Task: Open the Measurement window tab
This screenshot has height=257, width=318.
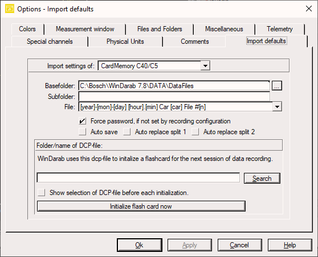Action: (85, 29)
